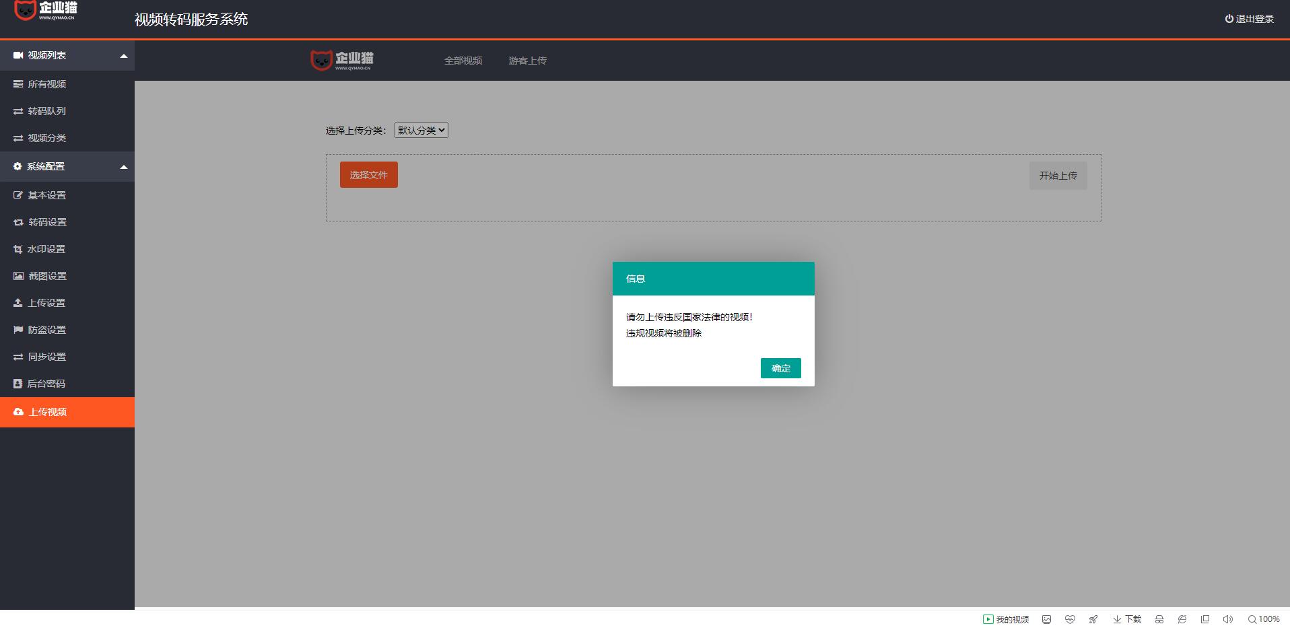Open 水印设置 crop icon item
1290x628 pixels.
point(46,249)
